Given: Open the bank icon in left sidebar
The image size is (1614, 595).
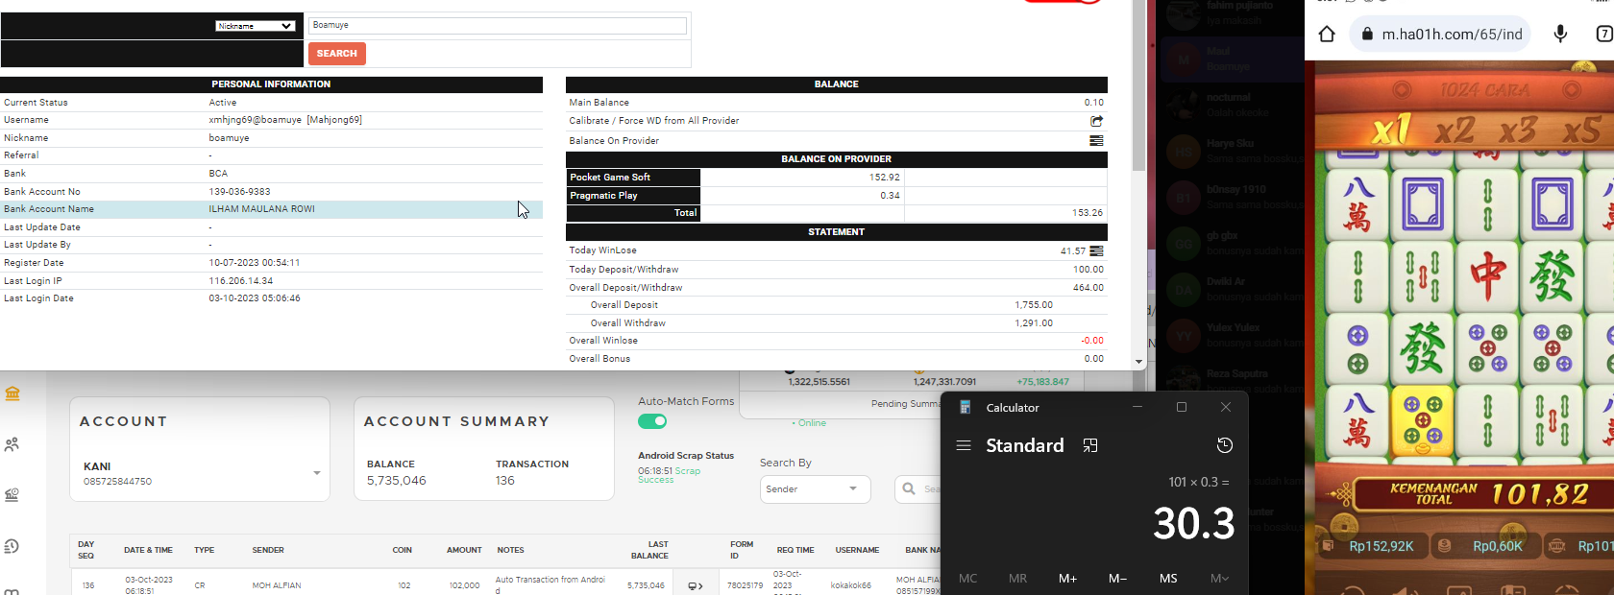Looking at the screenshot, I should coord(12,393).
